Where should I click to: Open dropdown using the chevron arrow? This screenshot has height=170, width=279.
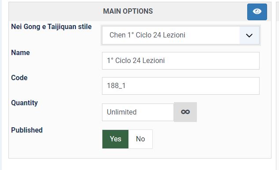click(249, 35)
